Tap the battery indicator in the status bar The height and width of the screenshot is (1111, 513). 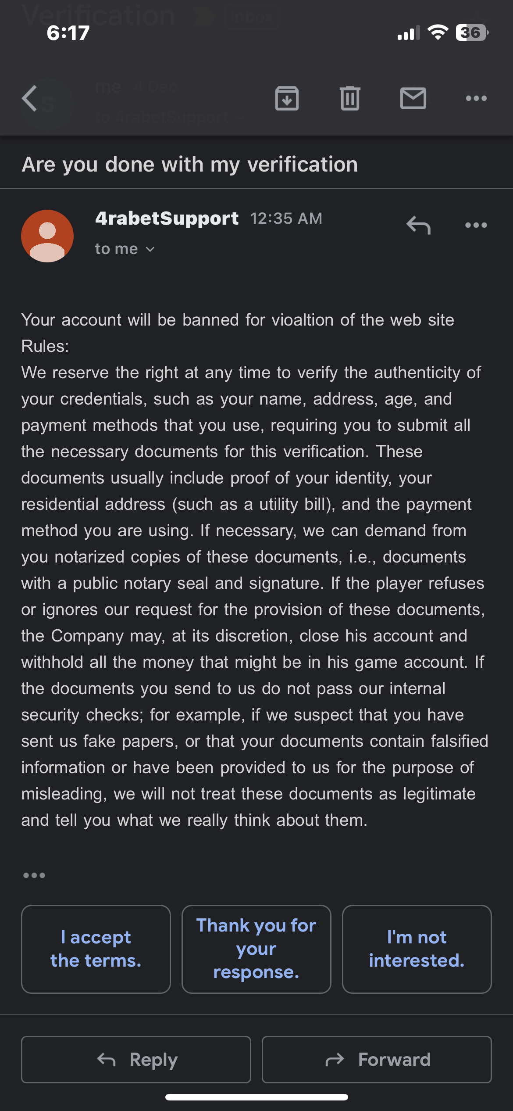tap(471, 32)
